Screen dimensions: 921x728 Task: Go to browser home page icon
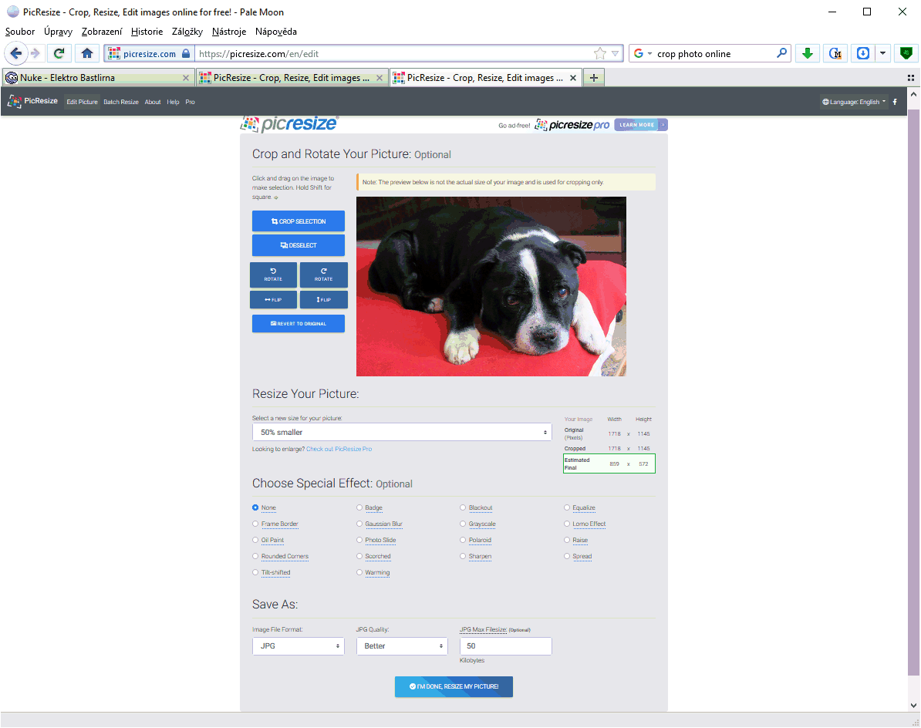87,54
